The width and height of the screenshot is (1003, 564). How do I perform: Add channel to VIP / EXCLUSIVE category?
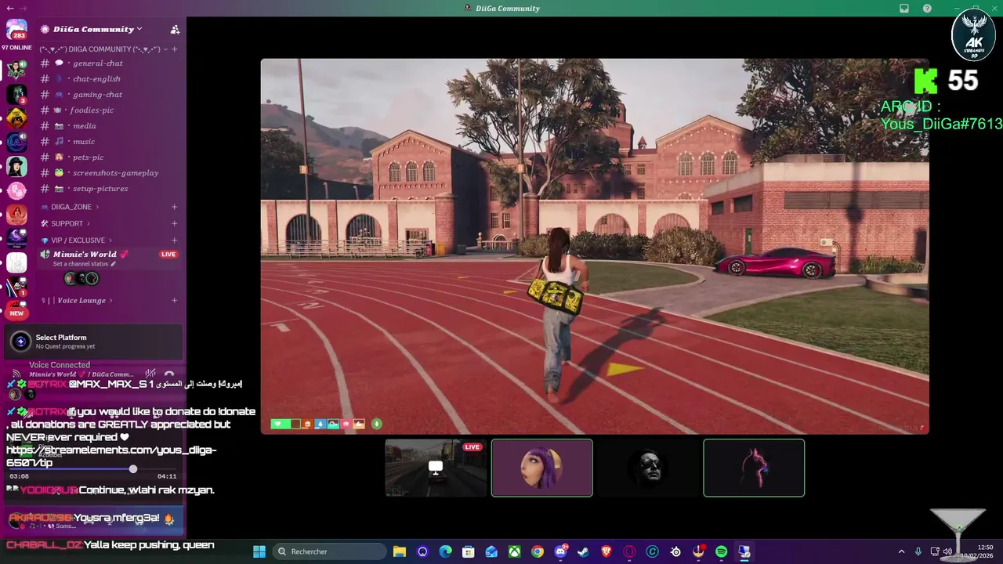pyautogui.click(x=174, y=240)
